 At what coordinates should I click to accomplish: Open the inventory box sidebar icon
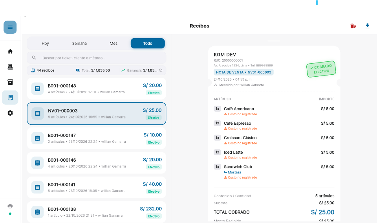(x=10, y=82)
